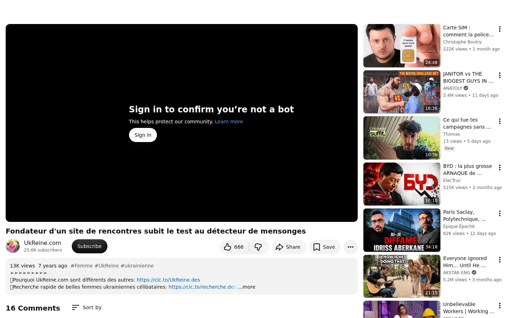Open options menu for JANITOR vs BIGGEST GUYS video

pyautogui.click(x=500, y=75)
